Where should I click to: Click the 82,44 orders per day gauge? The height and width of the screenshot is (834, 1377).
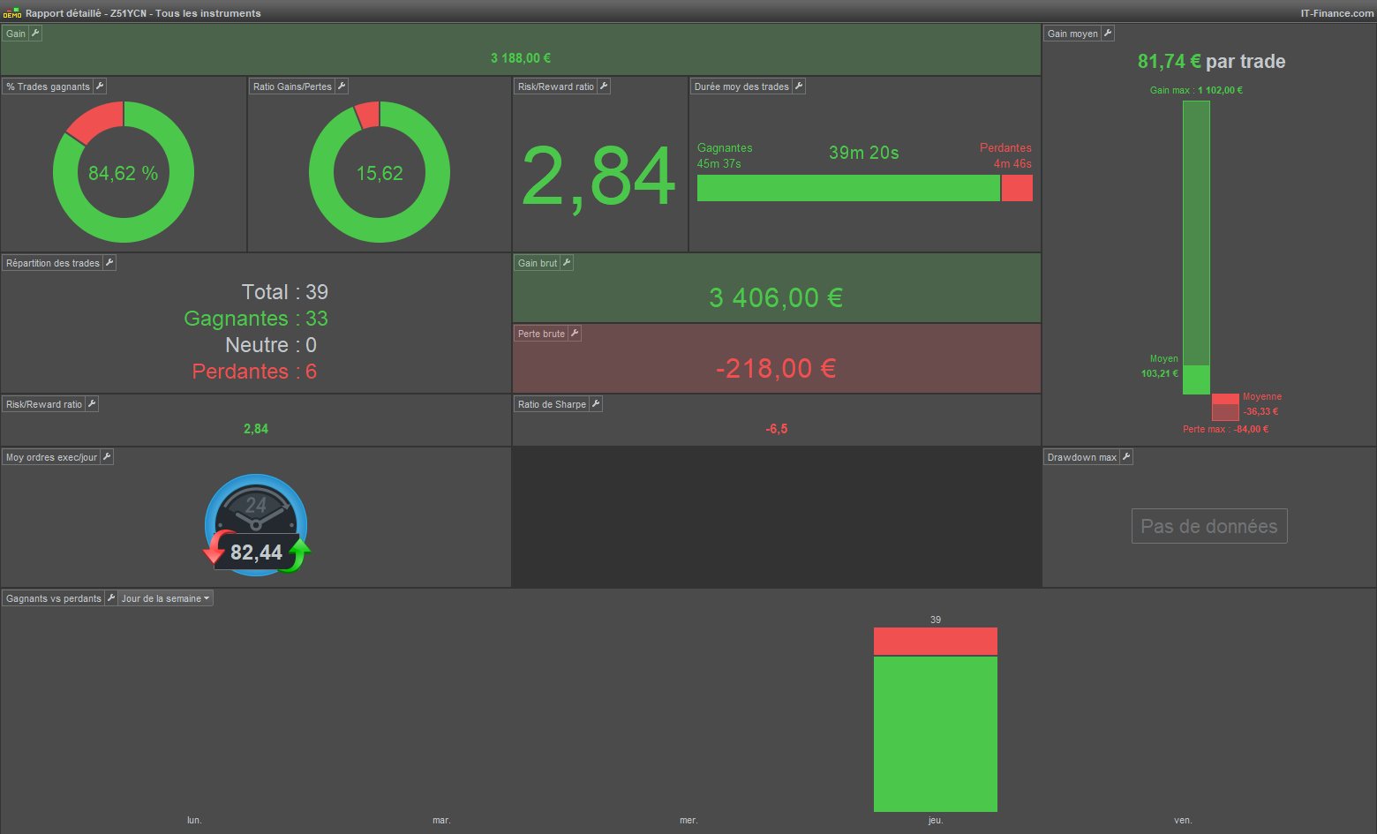pos(256,526)
